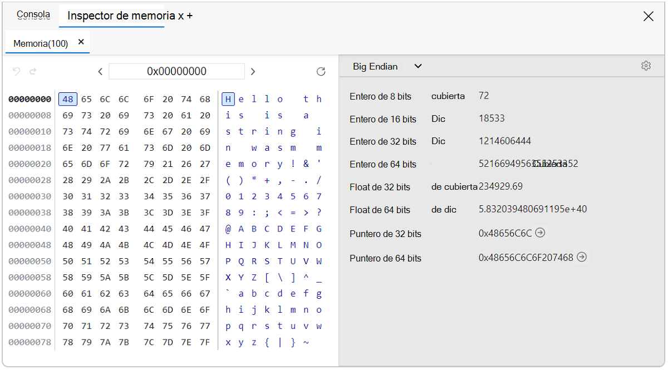Screen dimensions: 668x370
Task: Navigate to next memory page with right chevron
Action: (253, 71)
